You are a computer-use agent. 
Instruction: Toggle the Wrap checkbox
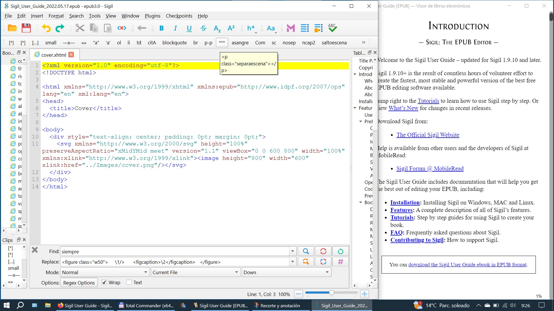[104, 282]
